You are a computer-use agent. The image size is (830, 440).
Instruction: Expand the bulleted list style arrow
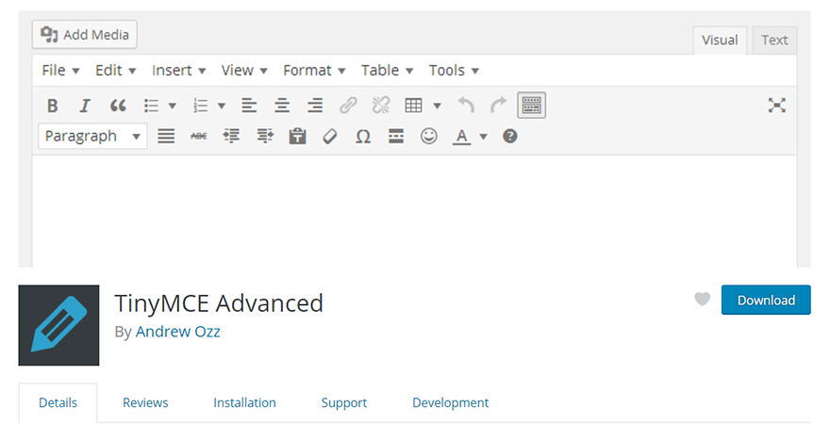tap(172, 106)
